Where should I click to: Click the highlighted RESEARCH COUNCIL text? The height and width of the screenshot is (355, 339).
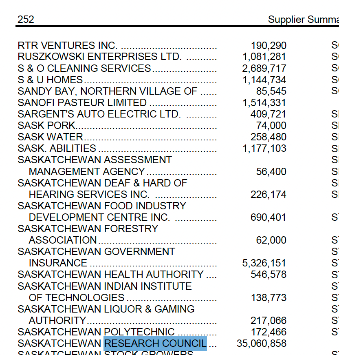[x=155, y=344]
